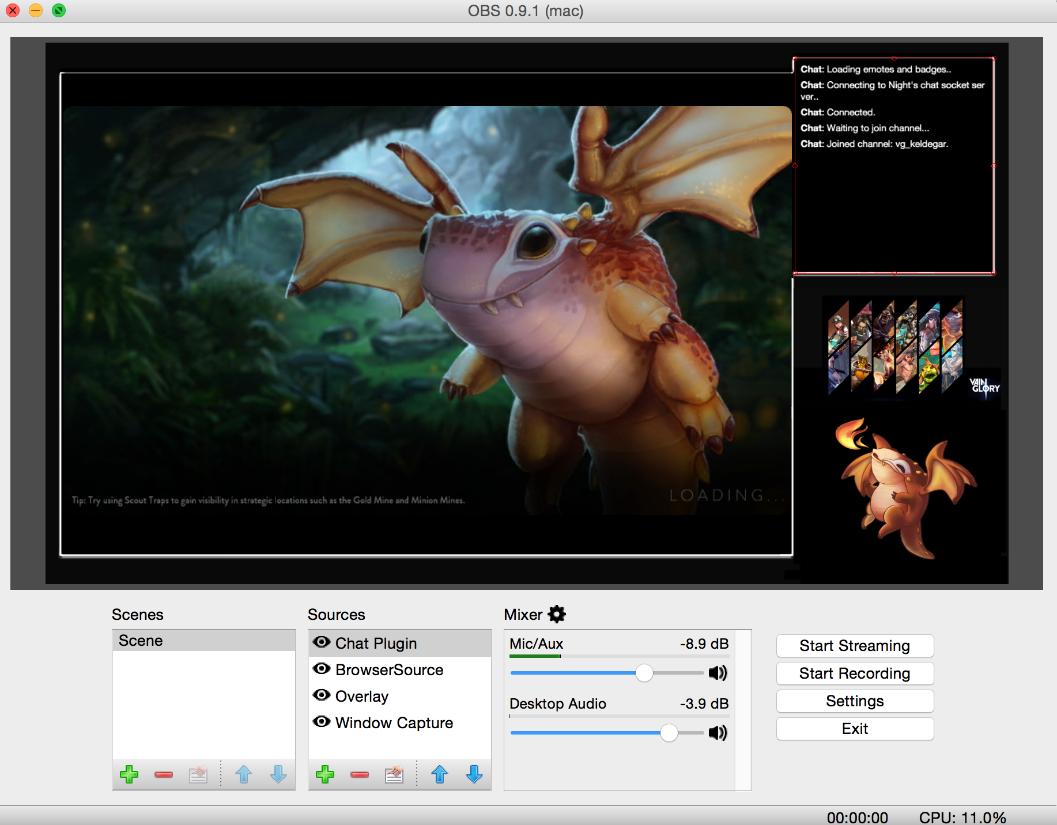
Task: Move scene up with the up arrow
Action: [244, 774]
